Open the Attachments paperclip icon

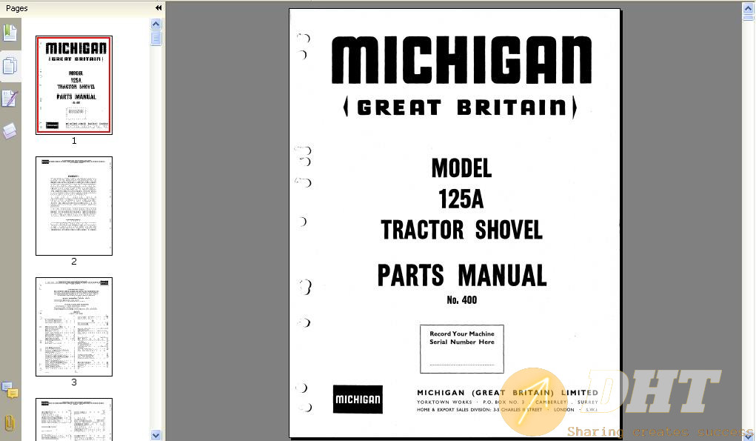[x=10, y=424]
